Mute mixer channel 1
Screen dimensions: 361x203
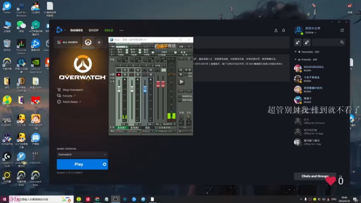click(125, 74)
